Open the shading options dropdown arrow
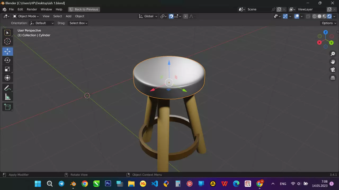 (334, 16)
